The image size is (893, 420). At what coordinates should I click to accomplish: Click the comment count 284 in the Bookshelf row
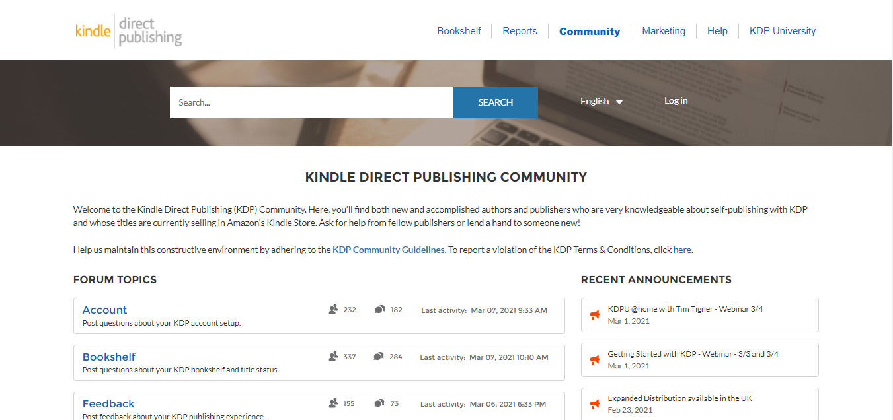pyautogui.click(x=395, y=357)
